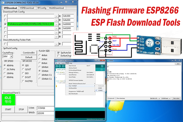Open the CrystalFreq 26M dropdown
Screen dimensions: 183x122
click(x=11, y=56)
